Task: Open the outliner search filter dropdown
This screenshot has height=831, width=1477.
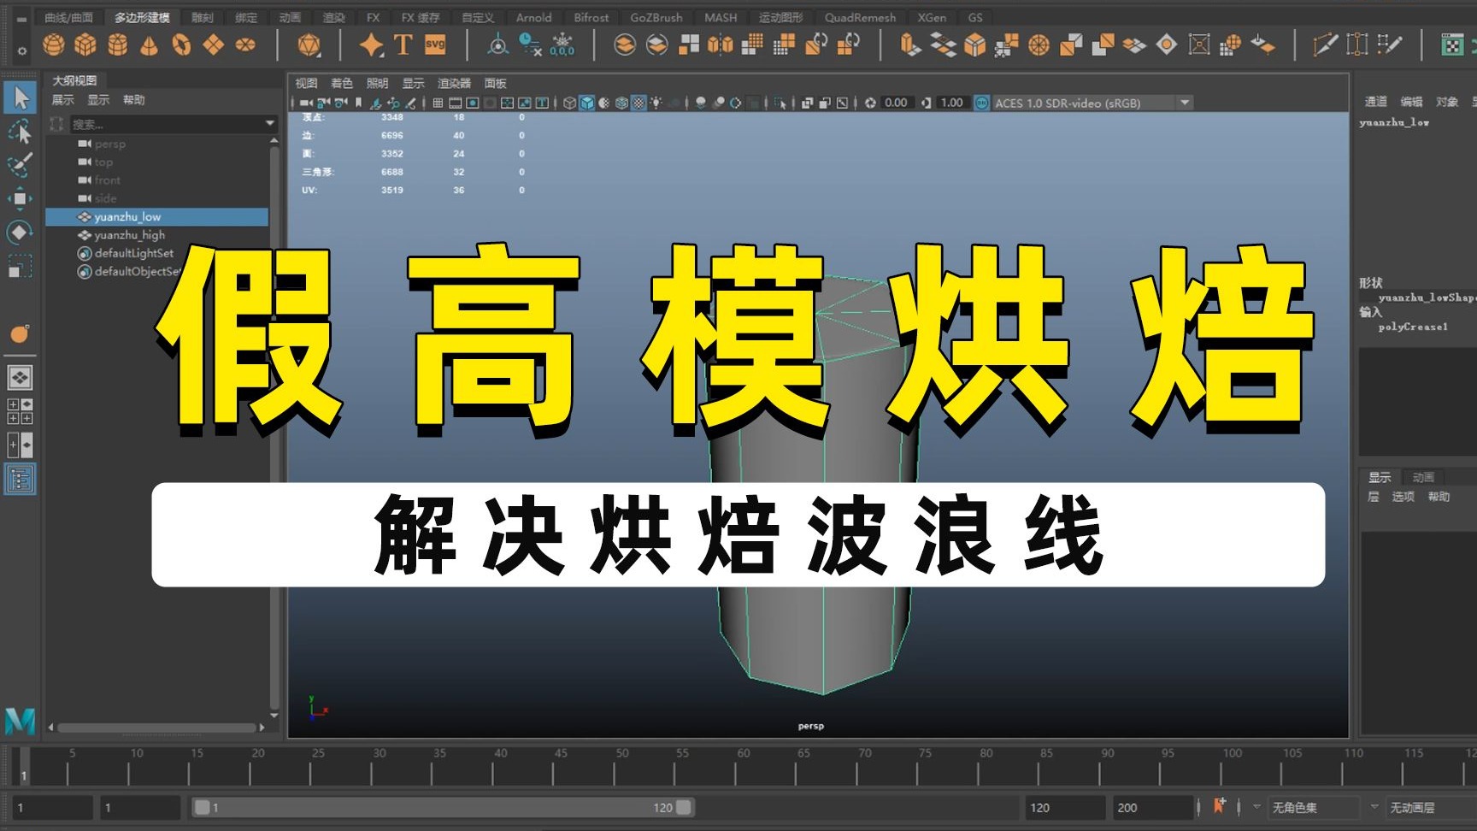Action: coord(268,123)
